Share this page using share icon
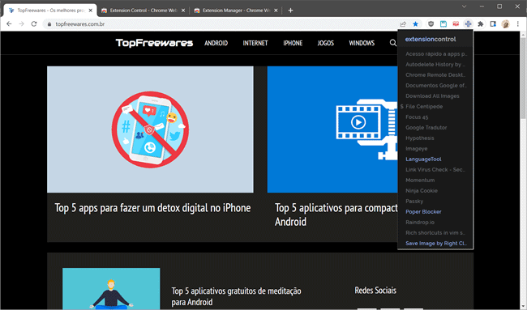Screen dimensions: 527x310 tap(403, 23)
